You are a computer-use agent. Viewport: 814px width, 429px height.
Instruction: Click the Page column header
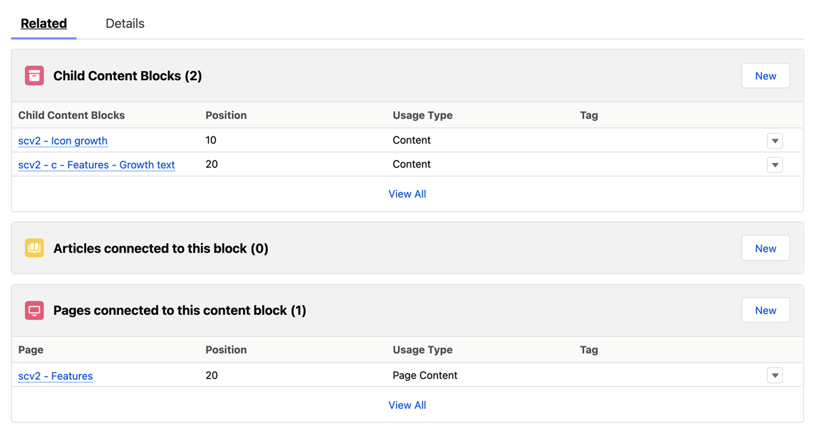click(31, 350)
